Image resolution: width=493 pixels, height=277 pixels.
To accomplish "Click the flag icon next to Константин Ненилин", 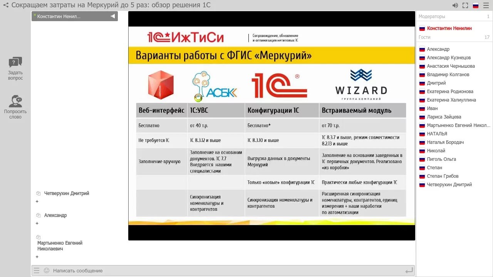I will click(422, 28).
